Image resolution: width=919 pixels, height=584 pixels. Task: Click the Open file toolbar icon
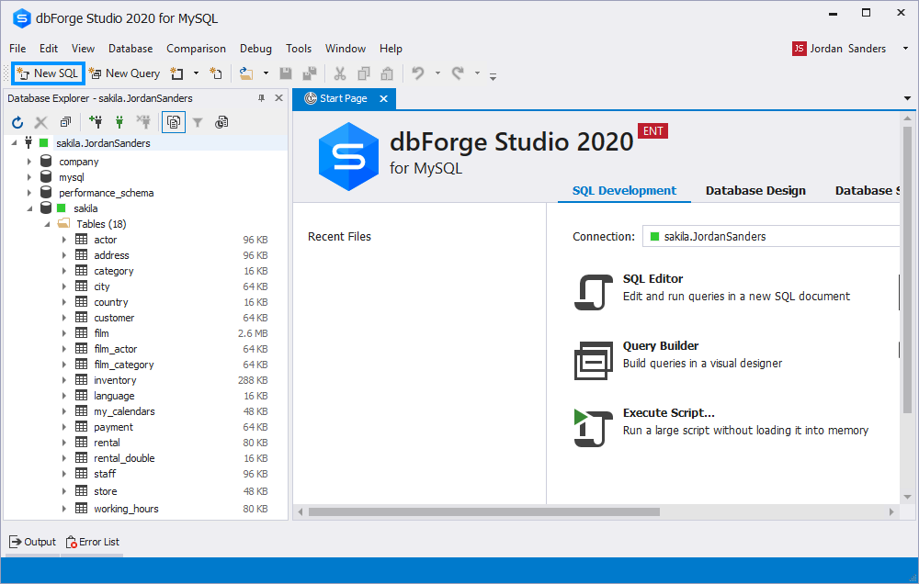(246, 73)
